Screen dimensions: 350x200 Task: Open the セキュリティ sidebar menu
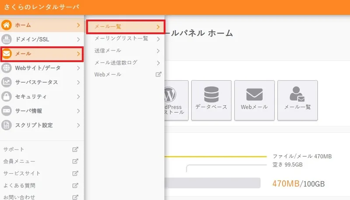pyautogui.click(x=42, y=96)
